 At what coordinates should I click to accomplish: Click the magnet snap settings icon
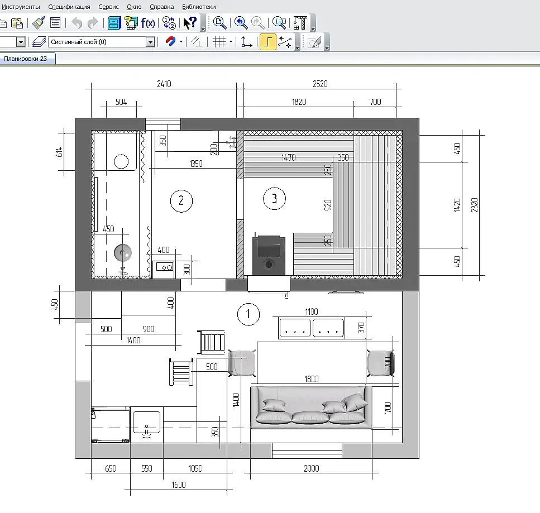pyautogui.click(x=170, y=42)
